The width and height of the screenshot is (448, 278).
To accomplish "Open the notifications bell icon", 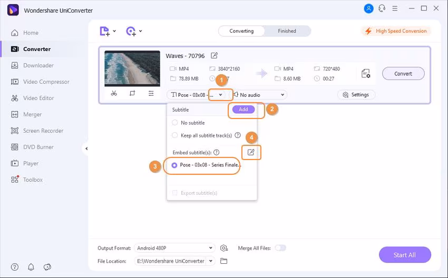I will click(31, 267).
